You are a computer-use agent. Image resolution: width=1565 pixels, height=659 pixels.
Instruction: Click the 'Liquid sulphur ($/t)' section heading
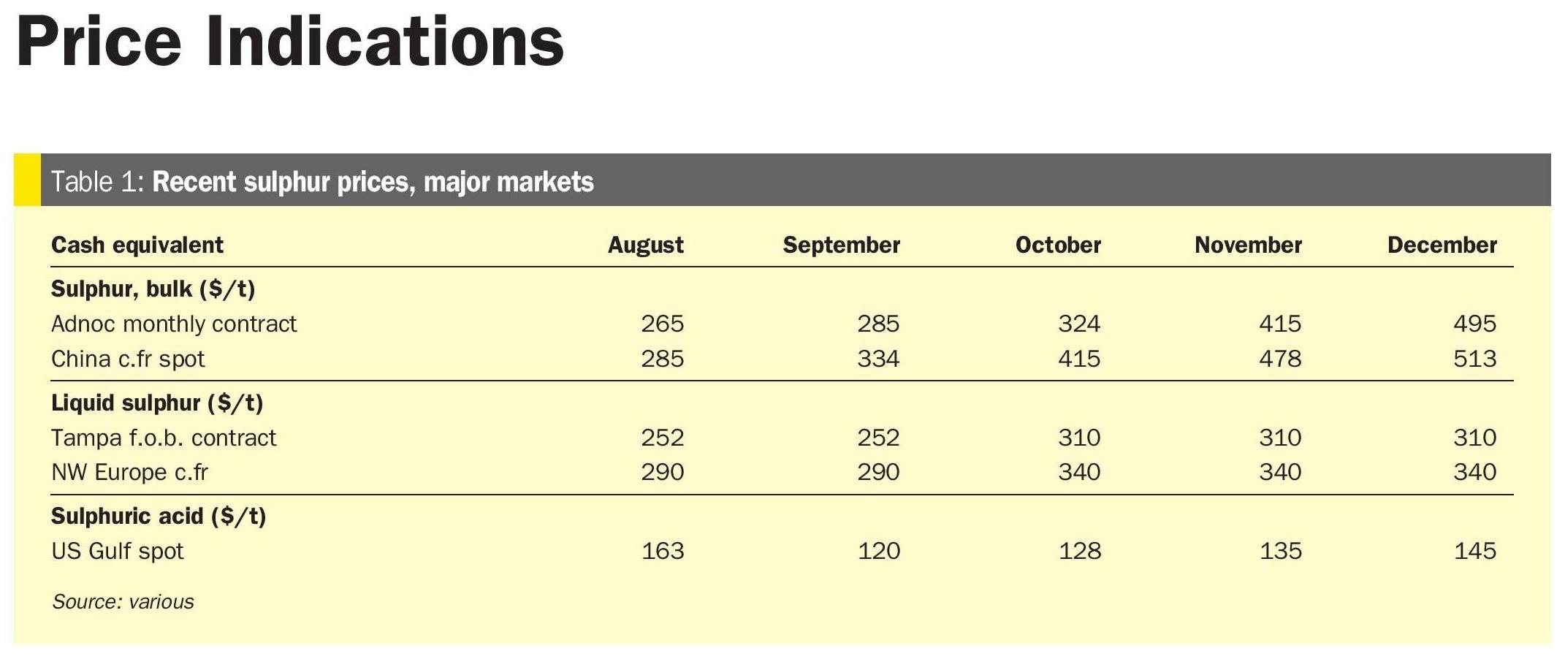coord(157,403)
